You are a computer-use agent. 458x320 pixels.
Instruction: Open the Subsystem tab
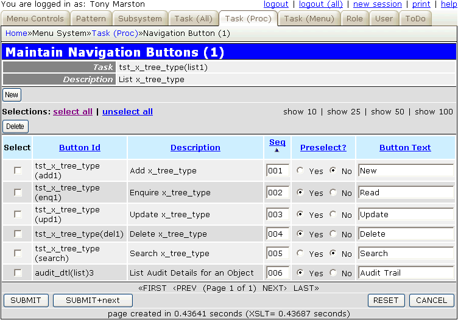140,18
